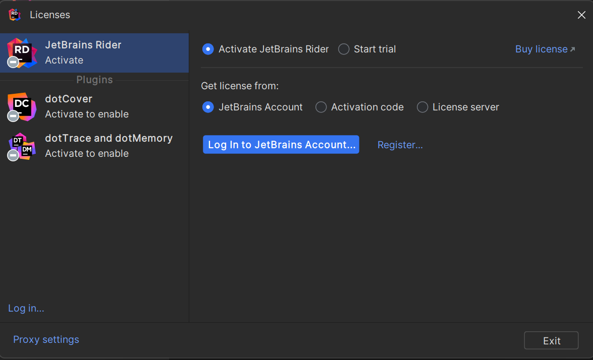Image resolution: width=593 pixels, height=360 pixels.
Task: Select dotCover in plugins list
Action: (x=94, y=107)
